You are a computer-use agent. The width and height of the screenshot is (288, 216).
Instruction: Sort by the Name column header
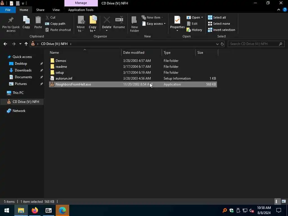85,53
